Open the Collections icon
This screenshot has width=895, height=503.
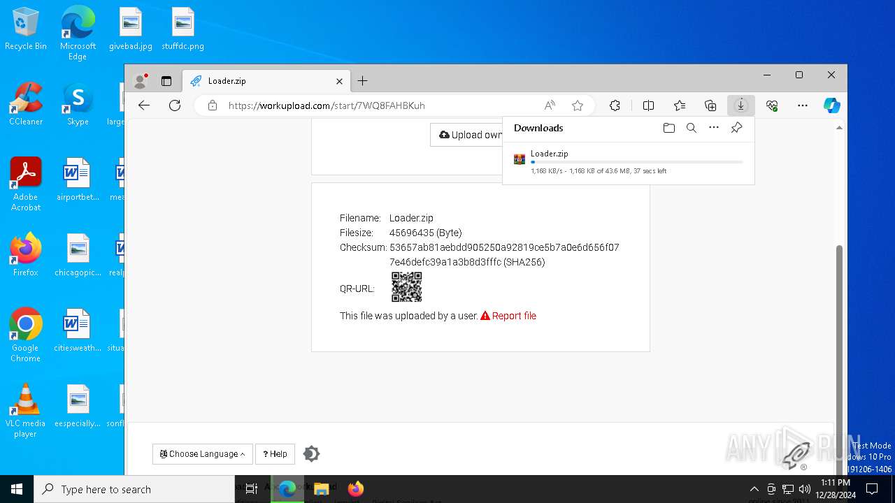[x=710, y=105]
